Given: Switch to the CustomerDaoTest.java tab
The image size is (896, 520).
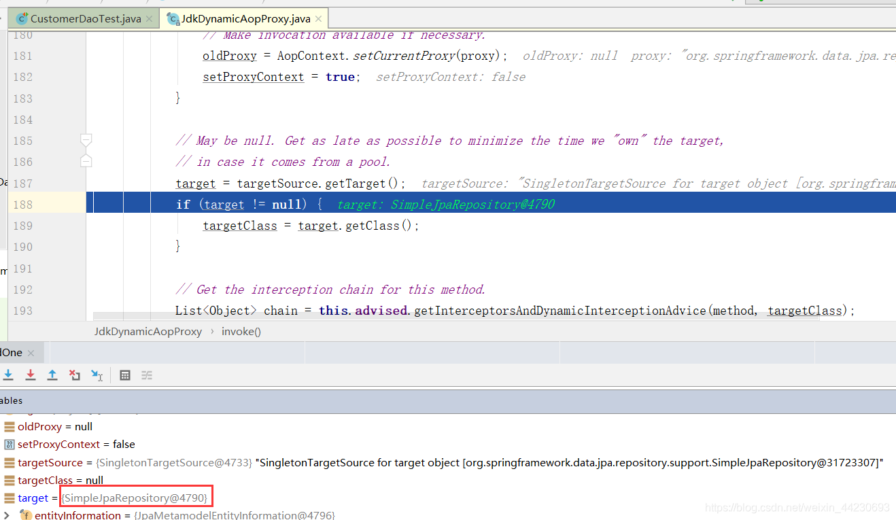Looking at the screenshot, I should (x=86, y=18).
